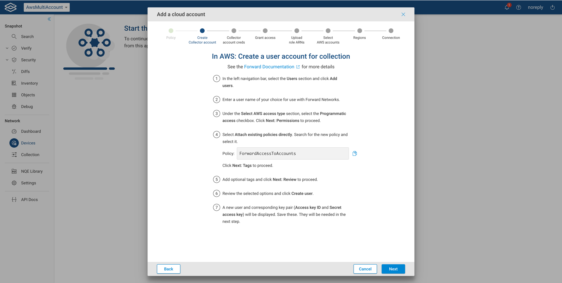562x283 pixels.
Task: Click the Inventory icon in sidebar
Action: click(x=14, y=83)
